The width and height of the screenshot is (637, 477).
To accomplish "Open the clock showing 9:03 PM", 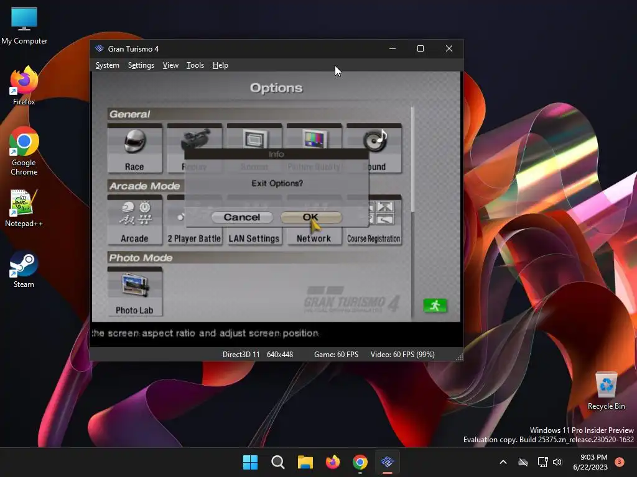I will coord(590,462).
